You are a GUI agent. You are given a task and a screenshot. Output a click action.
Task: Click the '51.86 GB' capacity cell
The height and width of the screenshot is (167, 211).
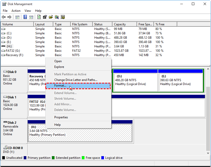(x=120, y=33)
